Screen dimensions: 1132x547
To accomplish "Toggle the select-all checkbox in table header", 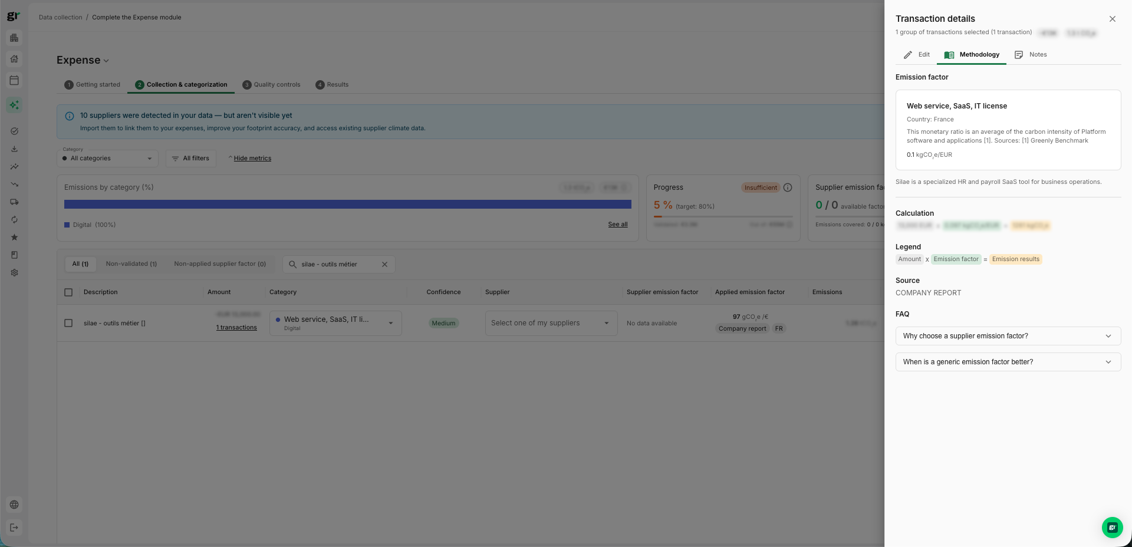I will 68,292.
